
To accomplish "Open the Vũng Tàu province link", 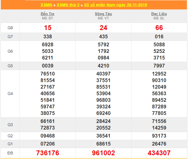I will (x=103, y=14).
